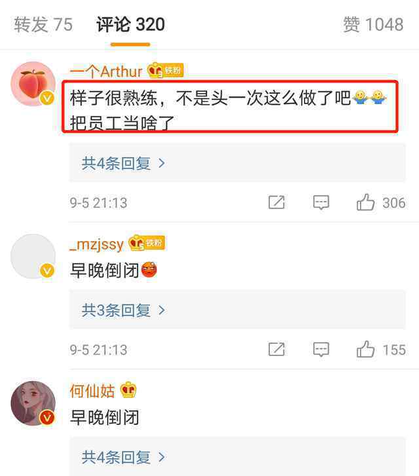The width and height of the screenshot is (419, 476).
Task: Tap the repost icon on _mzjssy's comment
Action: (x=276, y=350)
